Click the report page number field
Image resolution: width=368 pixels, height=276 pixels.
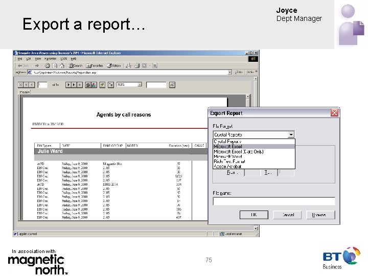pyautogui.click(x=42, y=85)
